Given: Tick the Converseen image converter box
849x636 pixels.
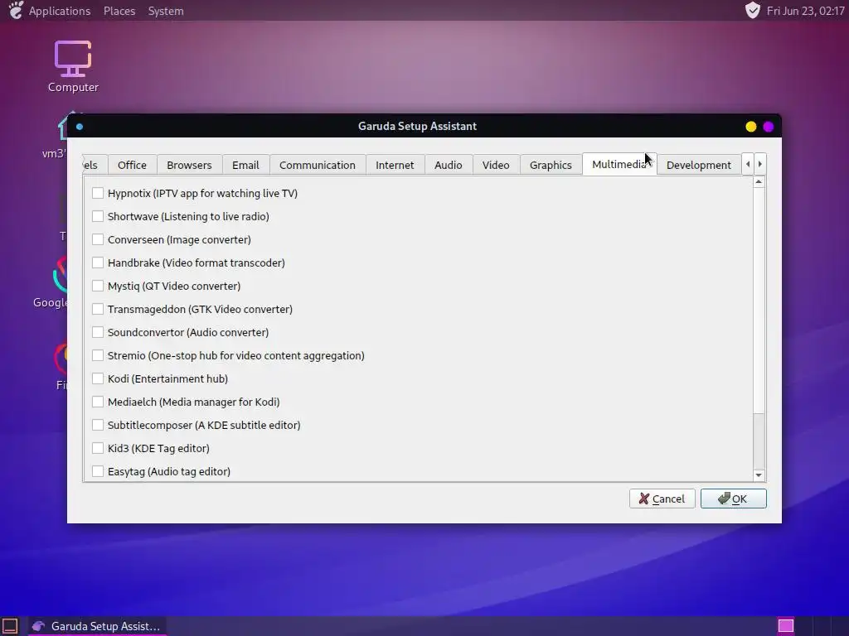Looking at the screenshot, I should tap(98, 239).
